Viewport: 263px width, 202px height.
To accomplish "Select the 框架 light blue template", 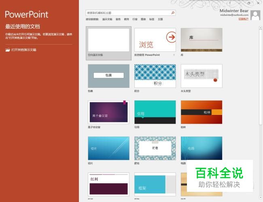I will (x=155, y=184).
